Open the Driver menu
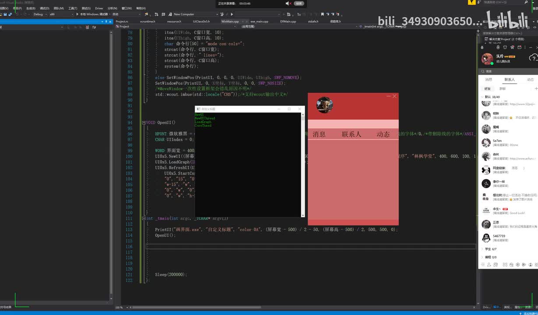Screen dimensions: 538x315 pos(99,8)
